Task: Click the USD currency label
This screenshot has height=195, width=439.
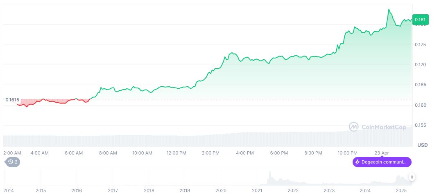Action: (422, 145)
